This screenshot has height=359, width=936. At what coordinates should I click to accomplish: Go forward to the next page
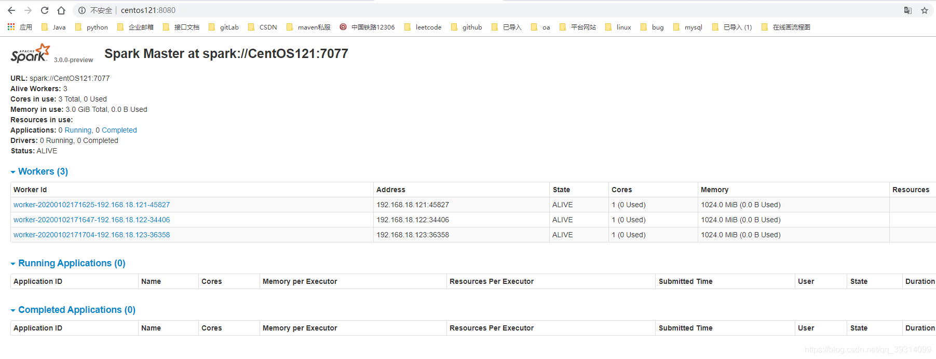click(x=28, y=10)
